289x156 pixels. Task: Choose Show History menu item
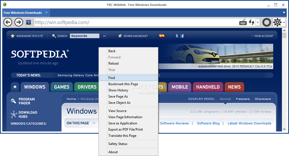(x=128, y=90)
